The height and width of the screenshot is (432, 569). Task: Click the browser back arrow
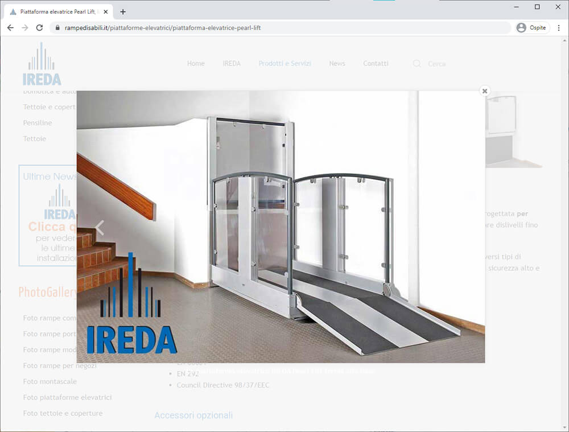click(10, 27)
